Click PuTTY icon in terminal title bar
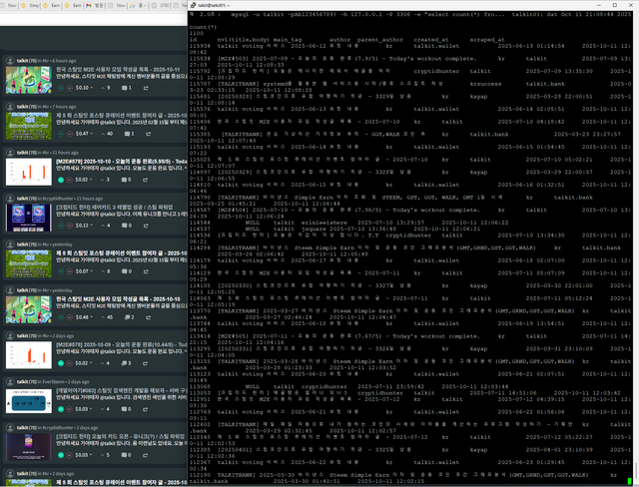Image resolution: width=639 pixels, height=487 pixels. [x=193, y=5]
